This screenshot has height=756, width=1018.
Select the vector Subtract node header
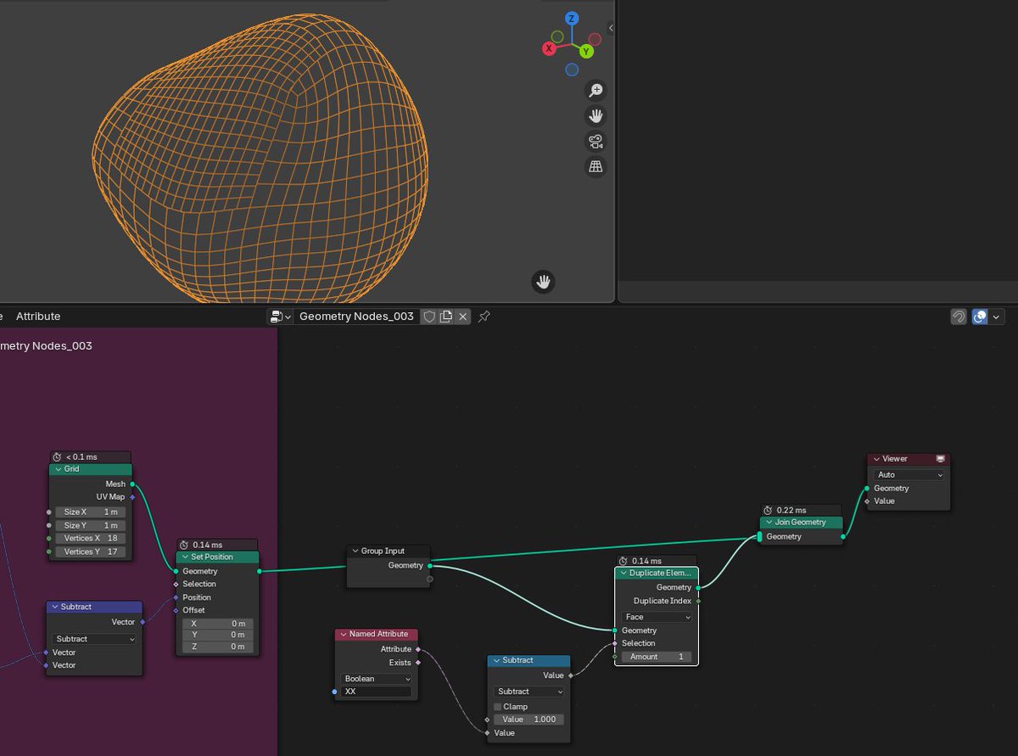(94, 607)
